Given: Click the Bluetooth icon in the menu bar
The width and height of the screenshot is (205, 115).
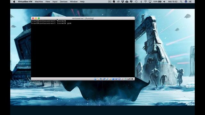Looking at the screenshot, I should pos(141,2).
